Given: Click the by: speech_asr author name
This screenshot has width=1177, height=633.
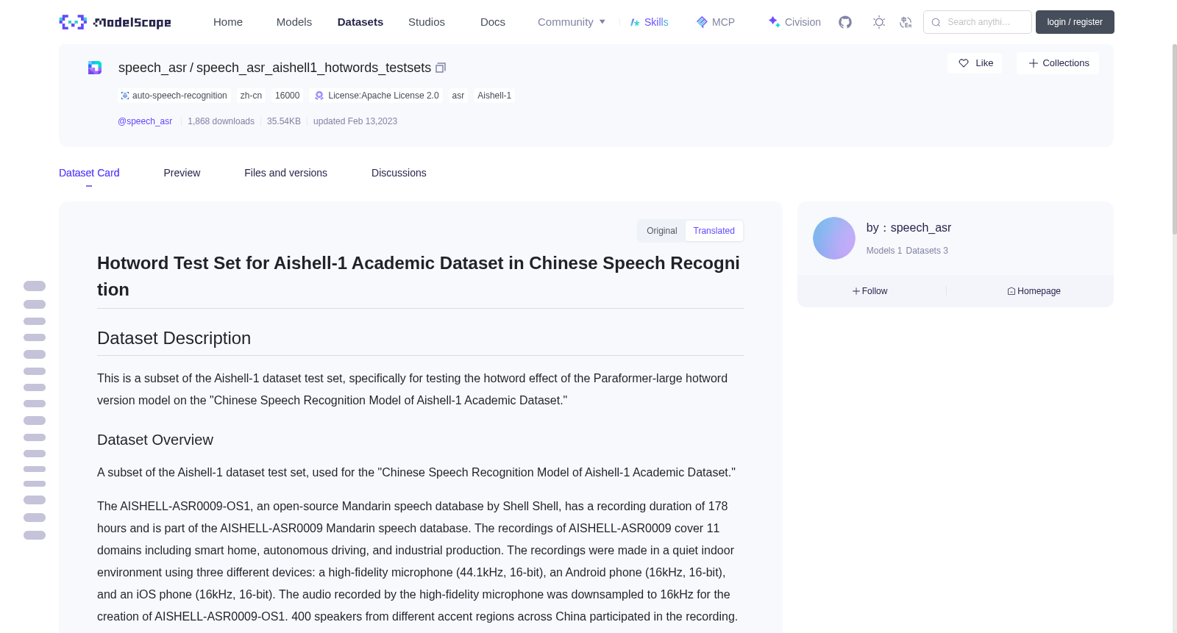Looking at the screenshot, I should (x=908, y=228).
